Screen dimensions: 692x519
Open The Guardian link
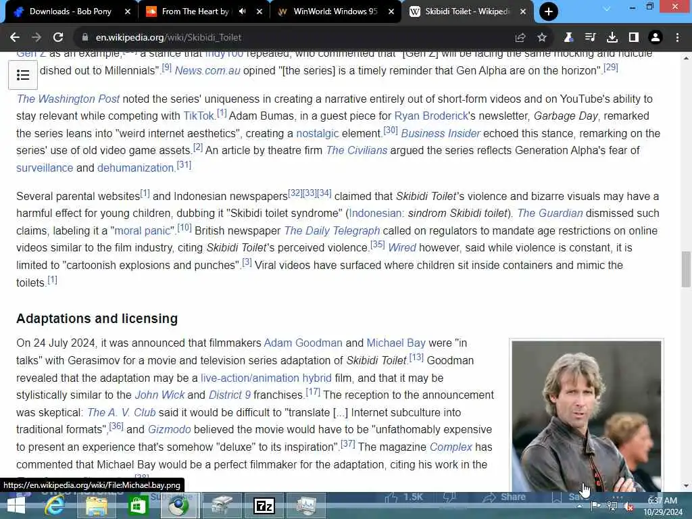coord(550,213)
